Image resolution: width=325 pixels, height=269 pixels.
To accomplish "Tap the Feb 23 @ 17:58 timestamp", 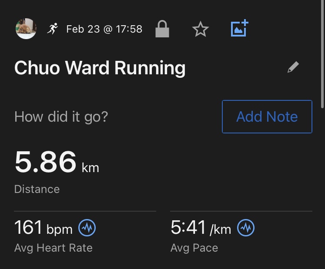I will (104, 29).
